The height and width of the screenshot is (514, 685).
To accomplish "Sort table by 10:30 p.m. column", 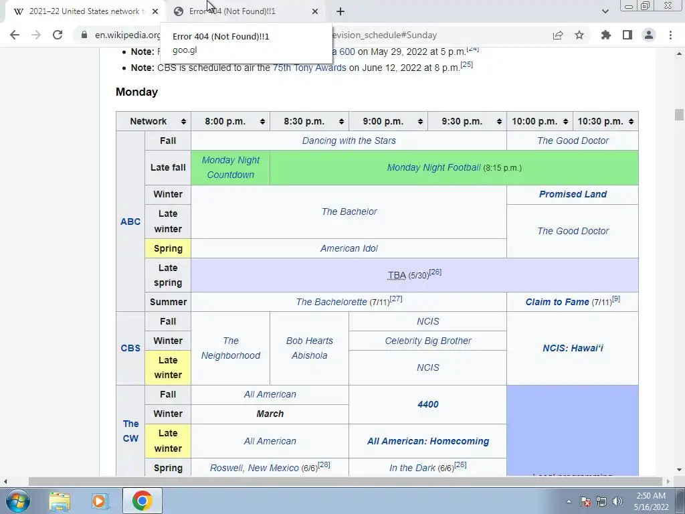I will [631, 122].
